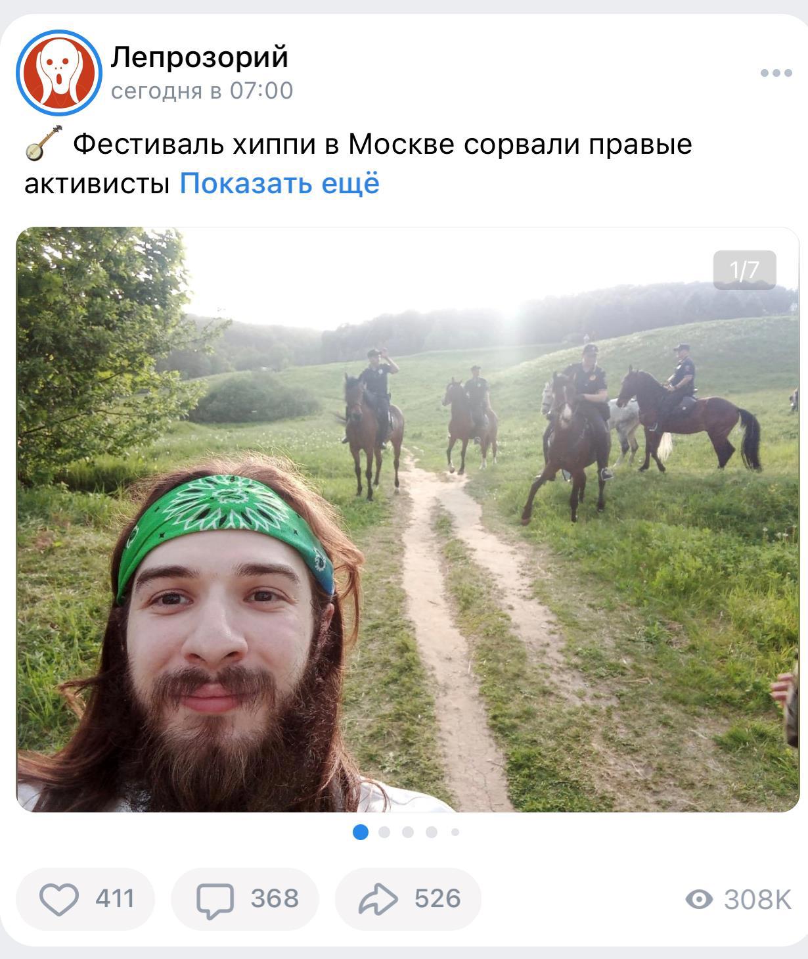The height and width of the screenshot is (959, 808).
Task: Like the post with the heart icon
Action: click(59, 899)
